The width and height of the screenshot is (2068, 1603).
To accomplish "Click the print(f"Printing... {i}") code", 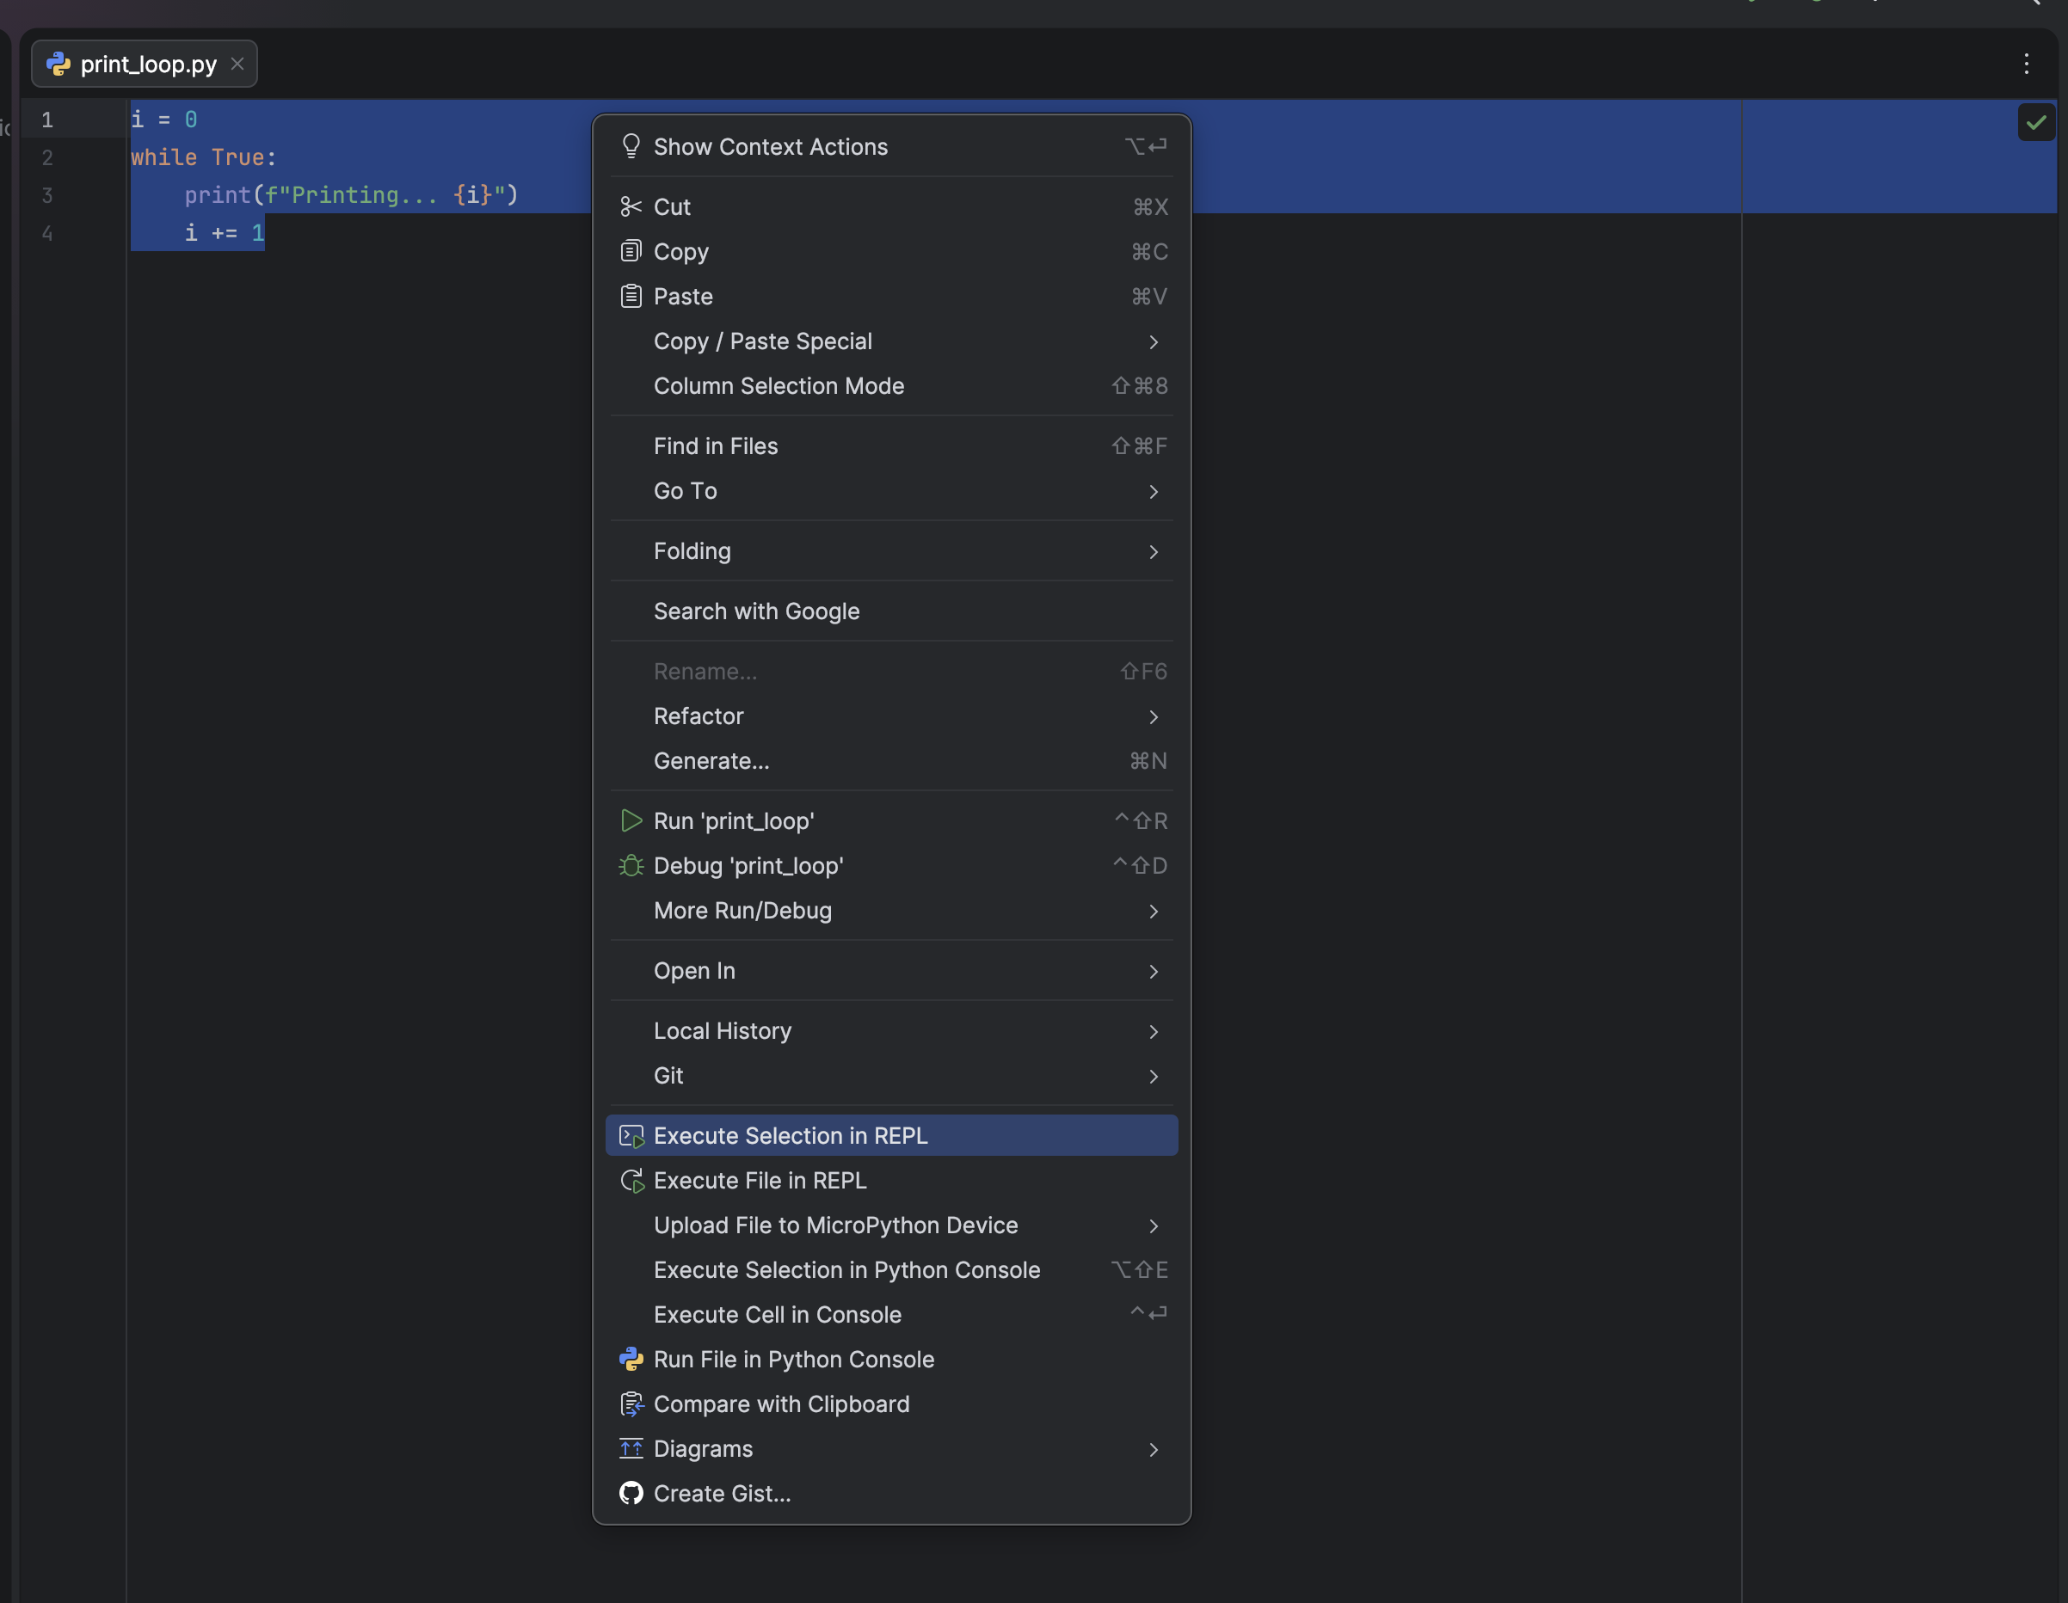I will pos(351,195).
